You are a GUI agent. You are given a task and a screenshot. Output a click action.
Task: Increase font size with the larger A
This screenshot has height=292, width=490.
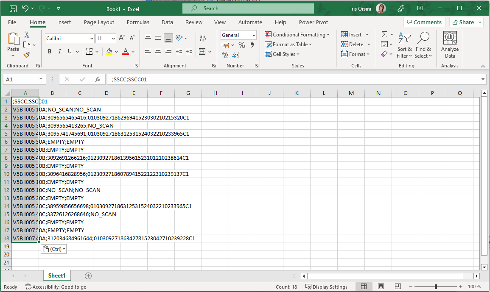coord(122,38)
